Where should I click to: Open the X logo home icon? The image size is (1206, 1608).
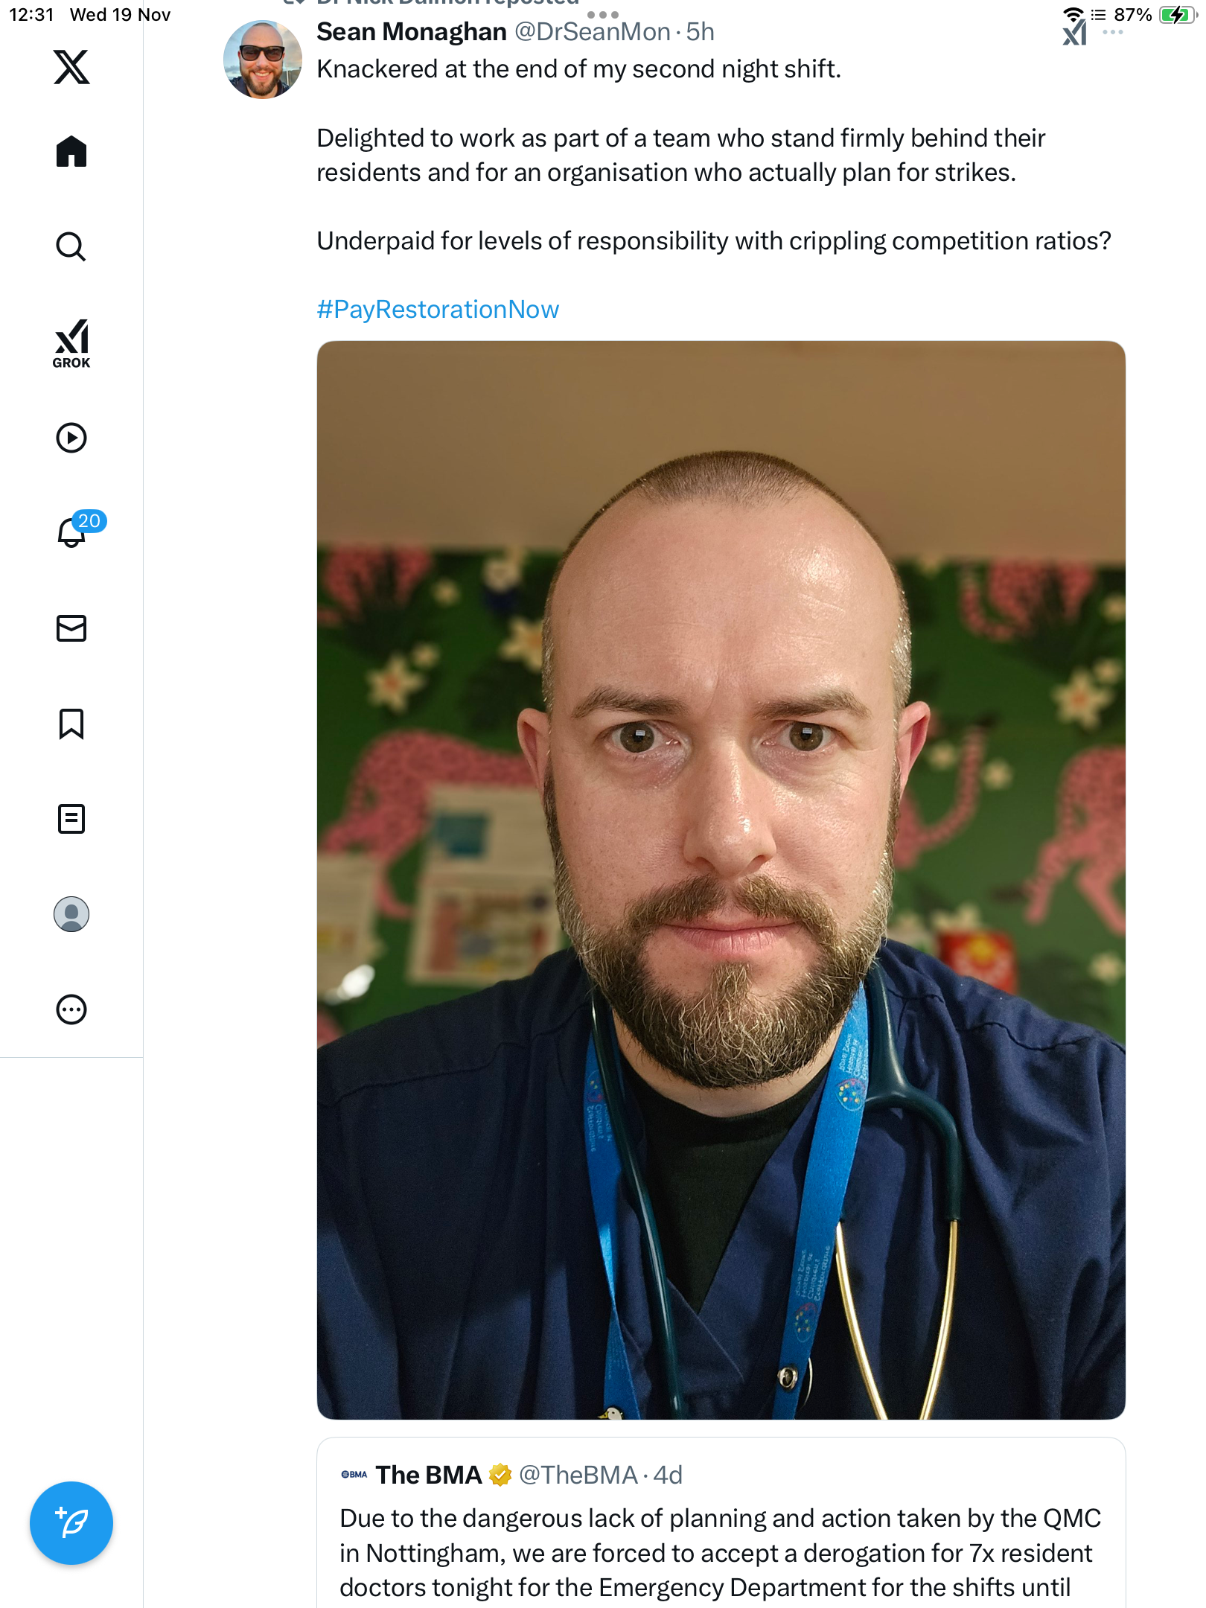tap(71, 67)
